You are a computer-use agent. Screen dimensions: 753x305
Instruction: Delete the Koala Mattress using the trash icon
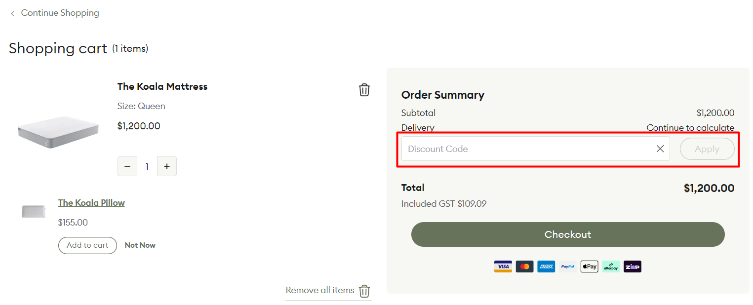tap(364, 90)
